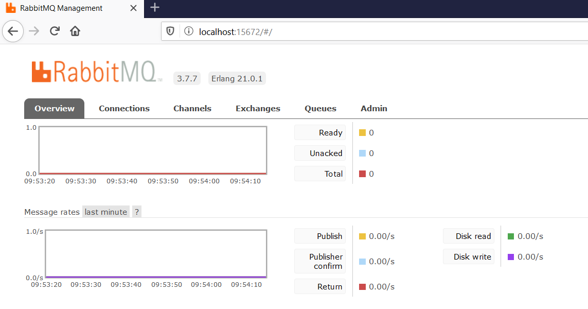The height and width of the screenshot is (309, 588).
Task: Open the Queues tab
Action: tap(320, 109)
